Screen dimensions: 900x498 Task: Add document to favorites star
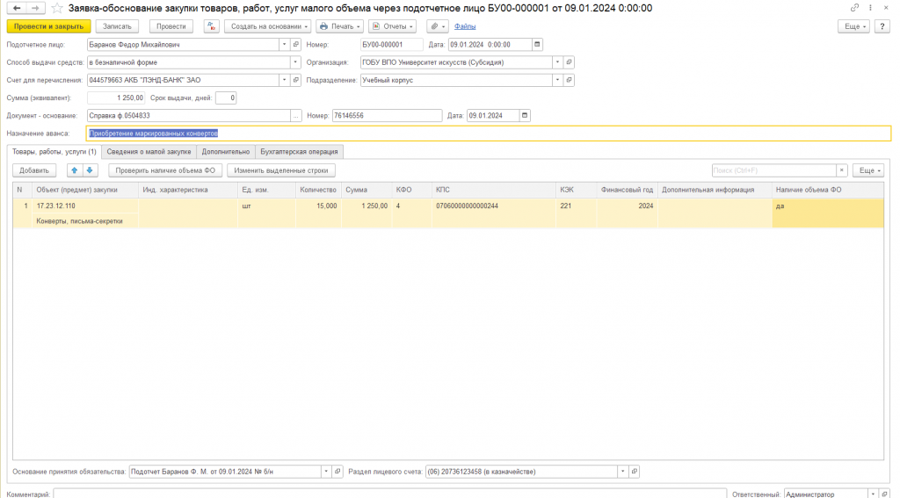pyautogui.click(x=57, y=8)
